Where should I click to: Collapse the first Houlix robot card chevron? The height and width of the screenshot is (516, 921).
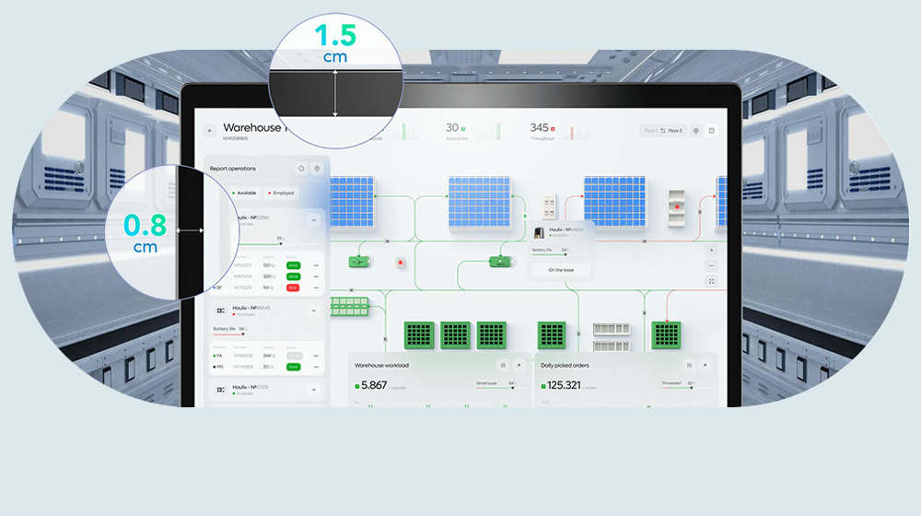[x=313, y=220]
